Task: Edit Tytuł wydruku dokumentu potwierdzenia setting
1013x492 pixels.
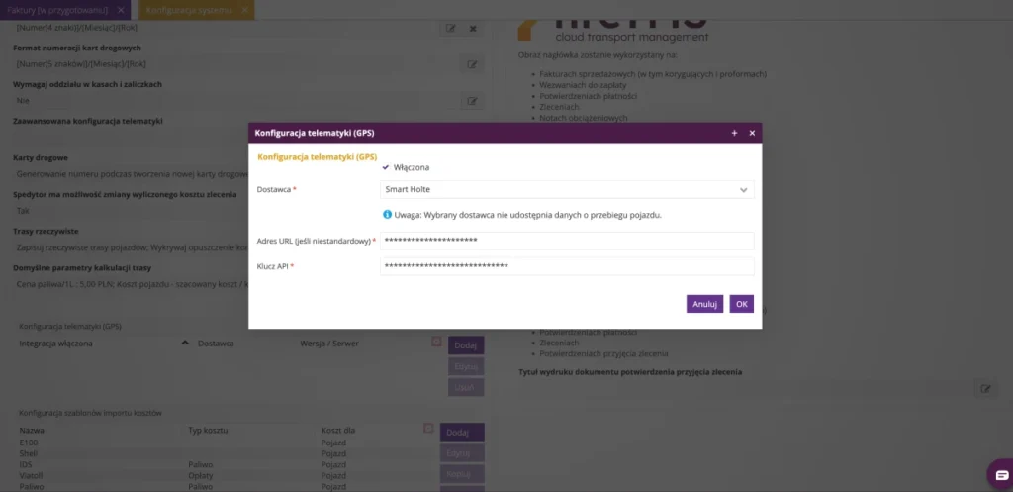Action: coord(985,389)
